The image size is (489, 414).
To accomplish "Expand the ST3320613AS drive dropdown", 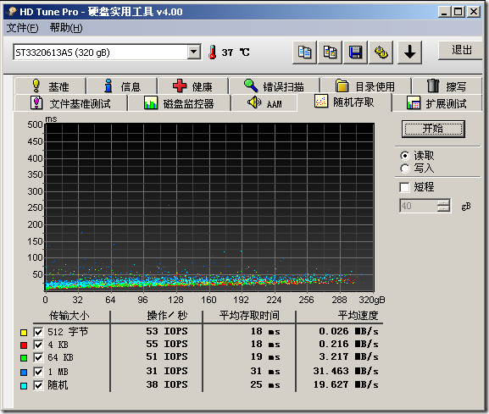I will coord(194,52).
